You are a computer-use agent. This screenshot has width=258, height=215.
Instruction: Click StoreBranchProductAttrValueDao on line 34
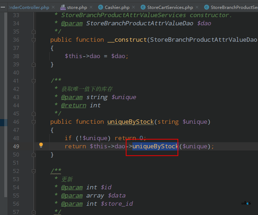point(140,23)
